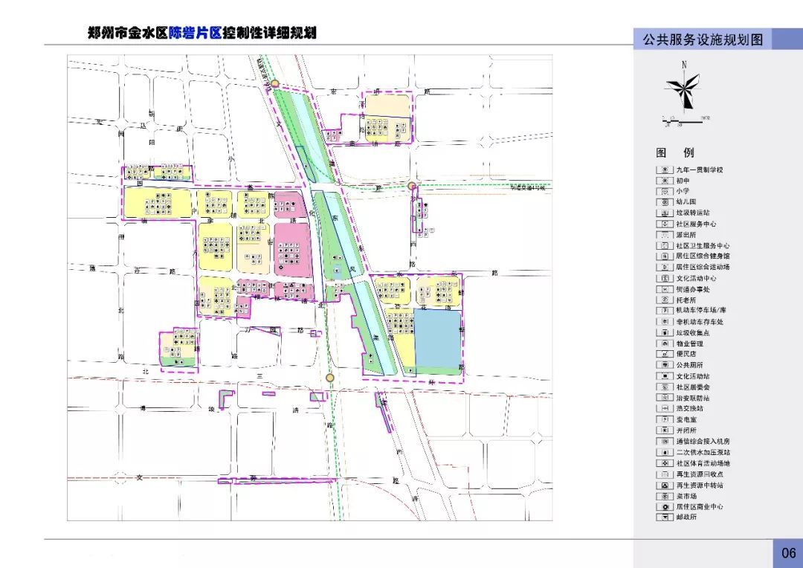Click the 轨道交通4号线 label on map
Viewport: 803px width, 568px height.
(529, 189)
